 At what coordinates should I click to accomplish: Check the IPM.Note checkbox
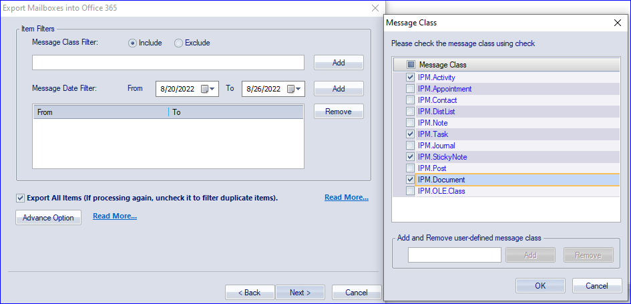coord(410,123)
